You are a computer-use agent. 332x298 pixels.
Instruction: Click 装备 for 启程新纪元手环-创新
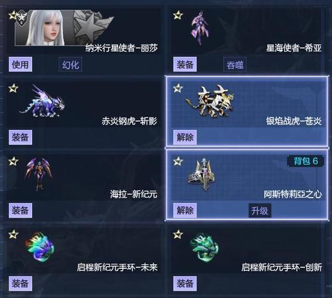pos(185,283)
